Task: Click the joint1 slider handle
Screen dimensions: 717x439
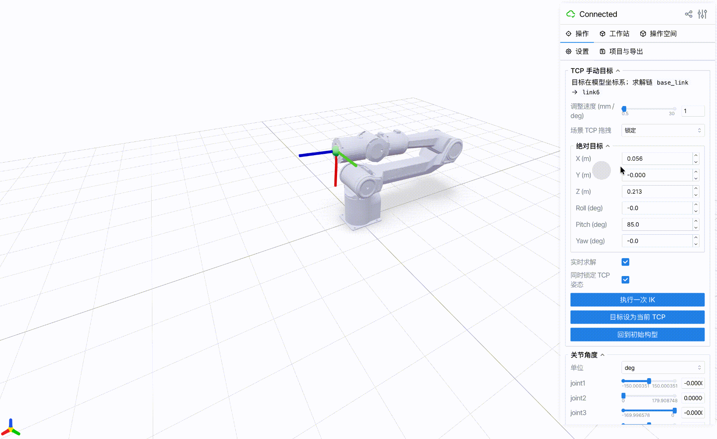Action: pos(649,381)
